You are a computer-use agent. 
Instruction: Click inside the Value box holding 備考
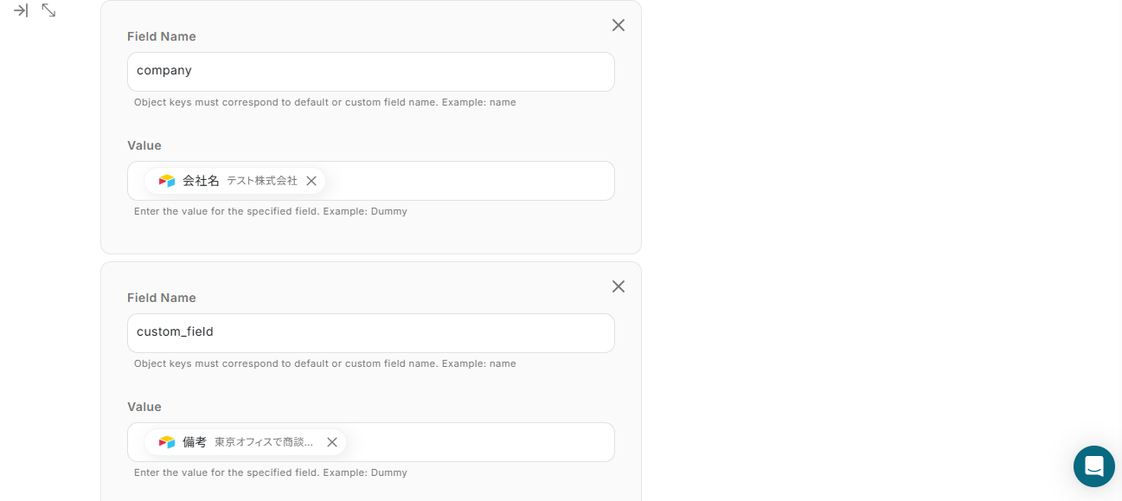(476, 442)
